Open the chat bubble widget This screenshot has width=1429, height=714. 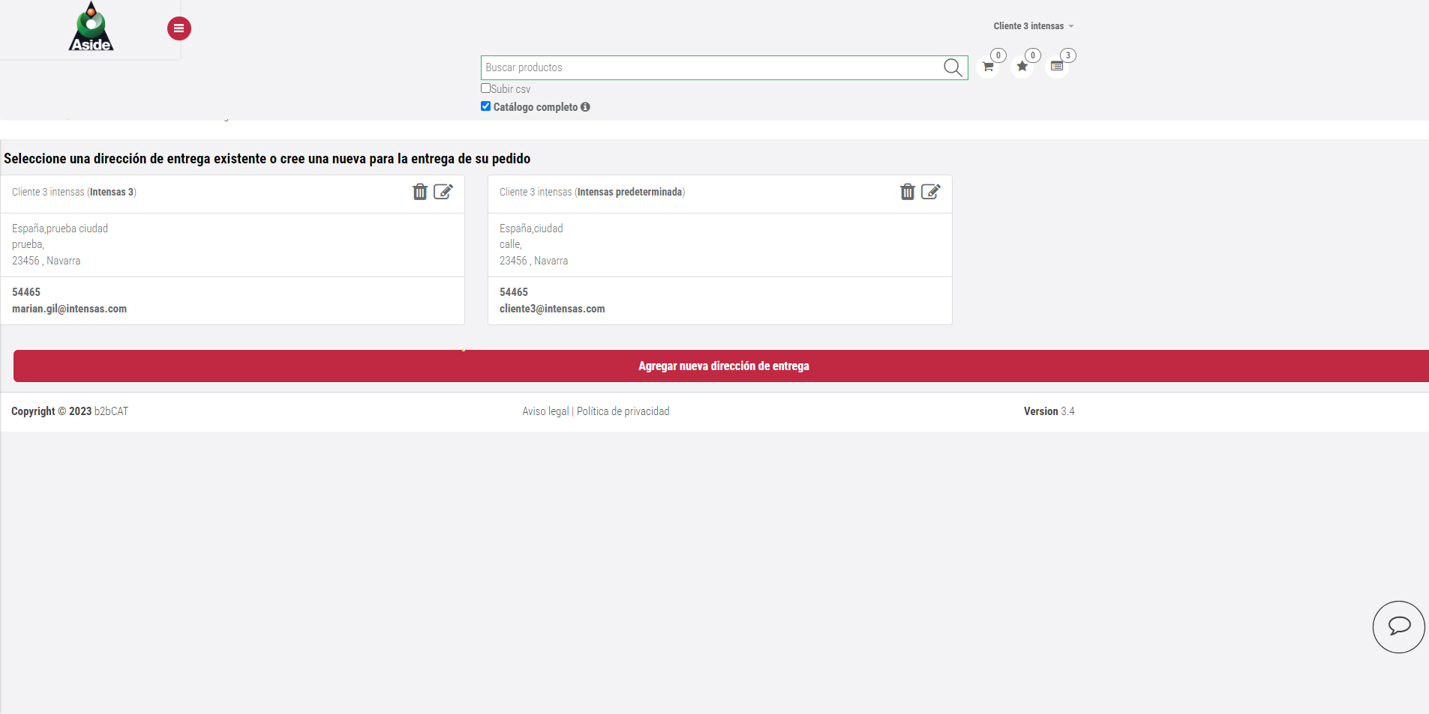(1398, 626)
